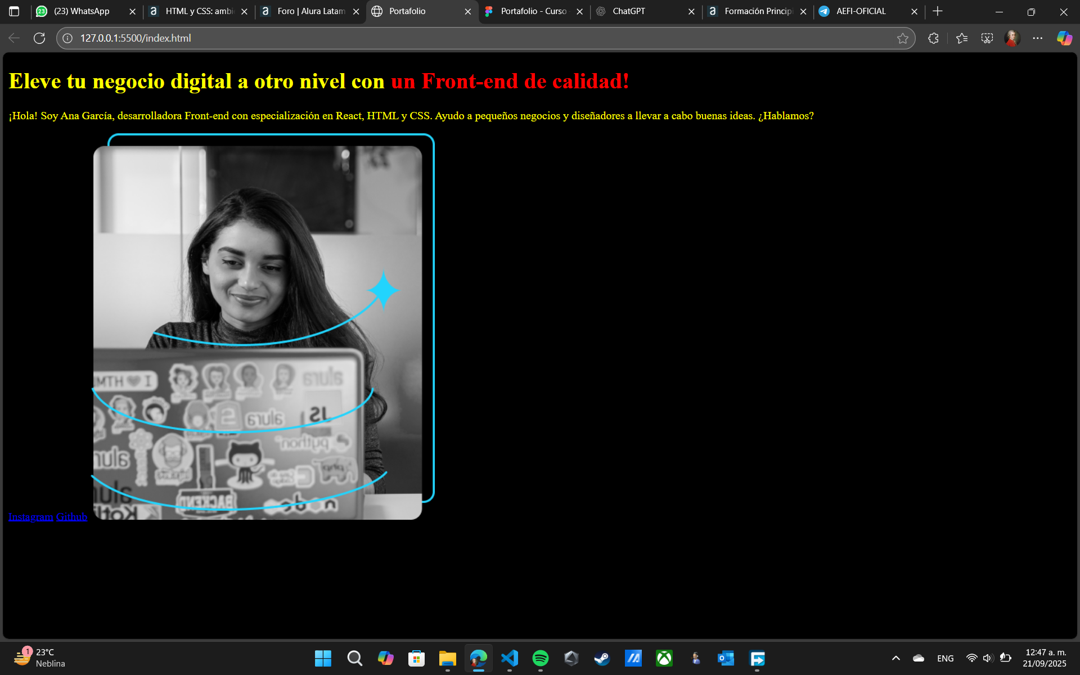Click the Github link

(x=71, y=517)
